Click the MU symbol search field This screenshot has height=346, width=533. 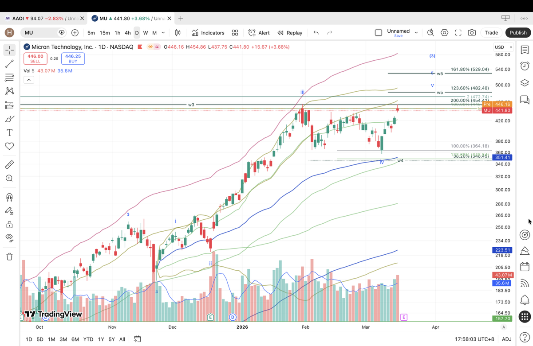pos(40,33)
